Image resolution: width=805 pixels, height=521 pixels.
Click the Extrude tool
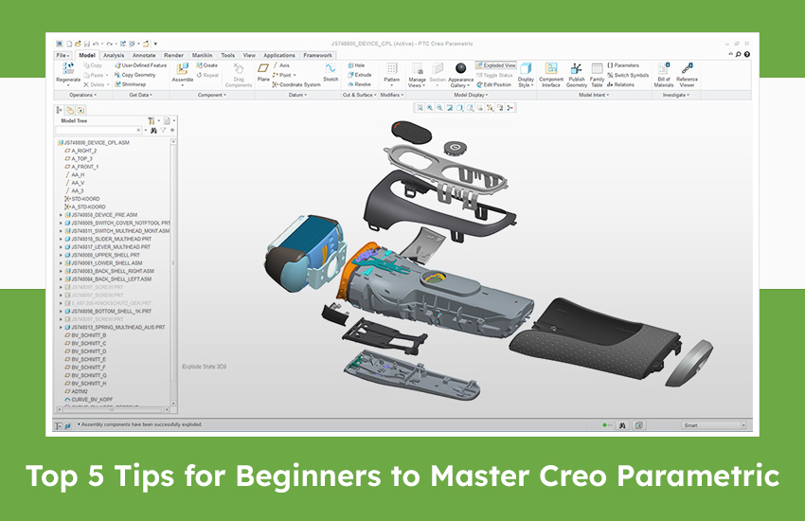[359, 75]
